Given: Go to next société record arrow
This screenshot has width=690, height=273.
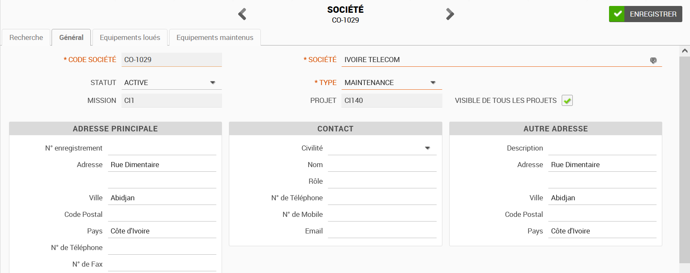Looking at the screenshot, I should (x=450, y=14).
